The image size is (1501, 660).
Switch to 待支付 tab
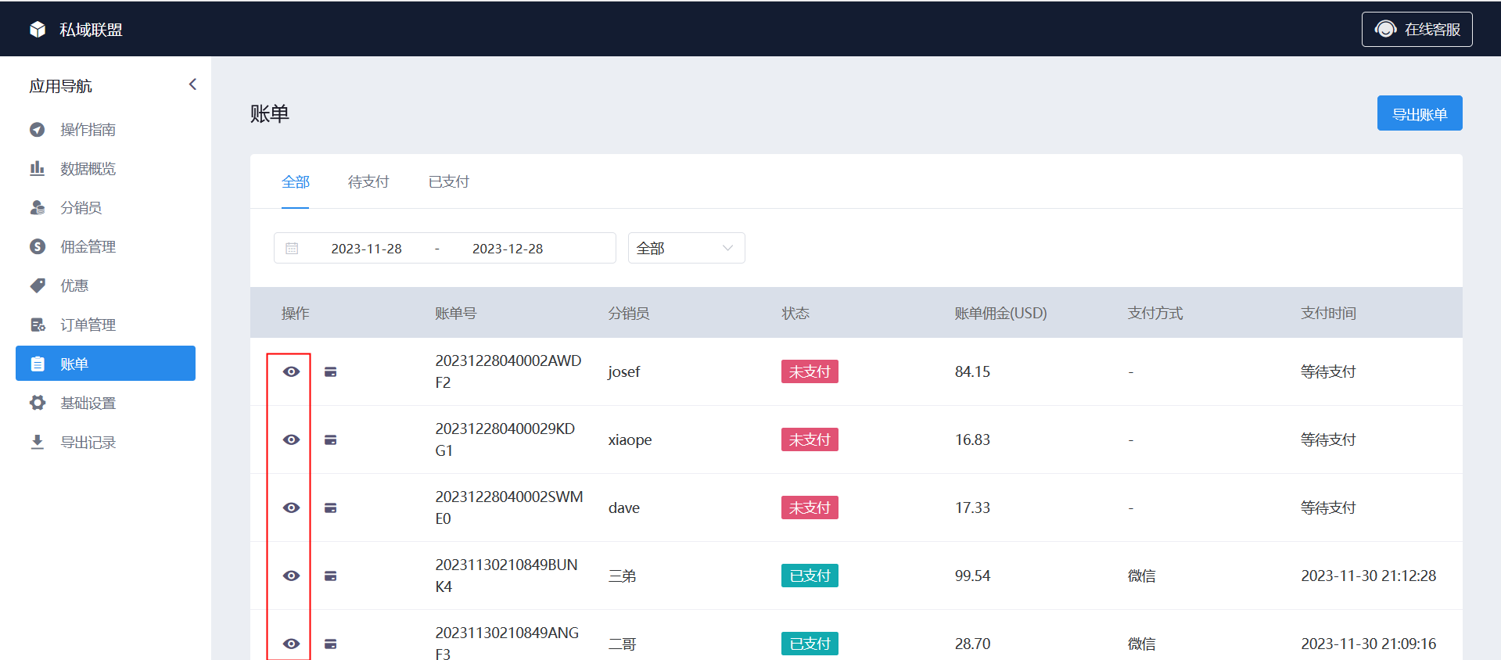tap(368, 182)
